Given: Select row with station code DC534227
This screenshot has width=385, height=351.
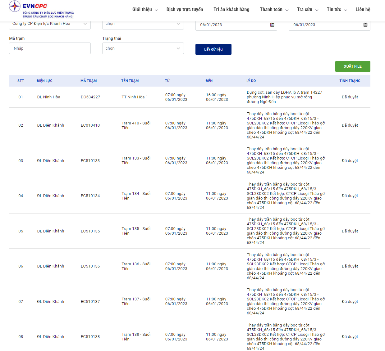Looking at the screenshot, I should point(90,97).
